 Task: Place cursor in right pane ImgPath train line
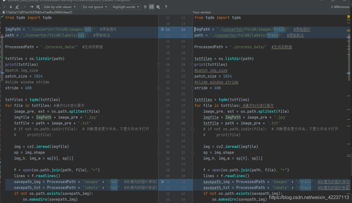pos(252,29)
